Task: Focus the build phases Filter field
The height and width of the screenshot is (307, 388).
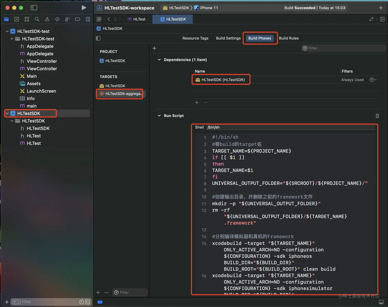Action: (x=343, y=48)
